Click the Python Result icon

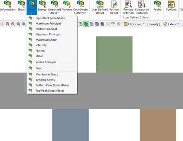tap(114, 4)
